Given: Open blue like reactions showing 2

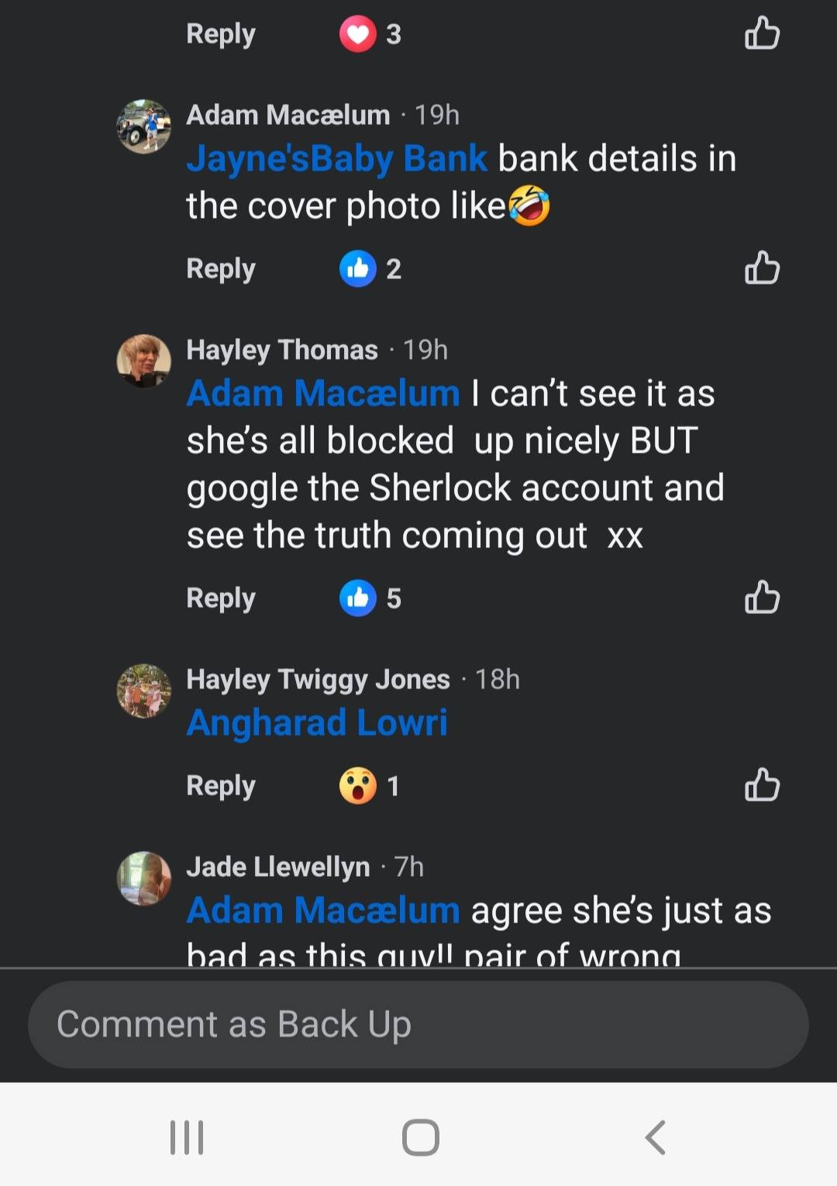Looking at the screenshot, I should pos(370,269).
